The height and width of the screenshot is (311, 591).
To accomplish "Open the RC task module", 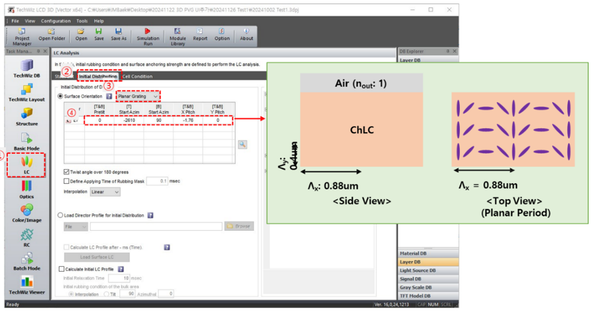I will [26, 237].
